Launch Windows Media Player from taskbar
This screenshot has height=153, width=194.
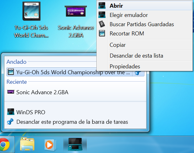click(51, 145)
